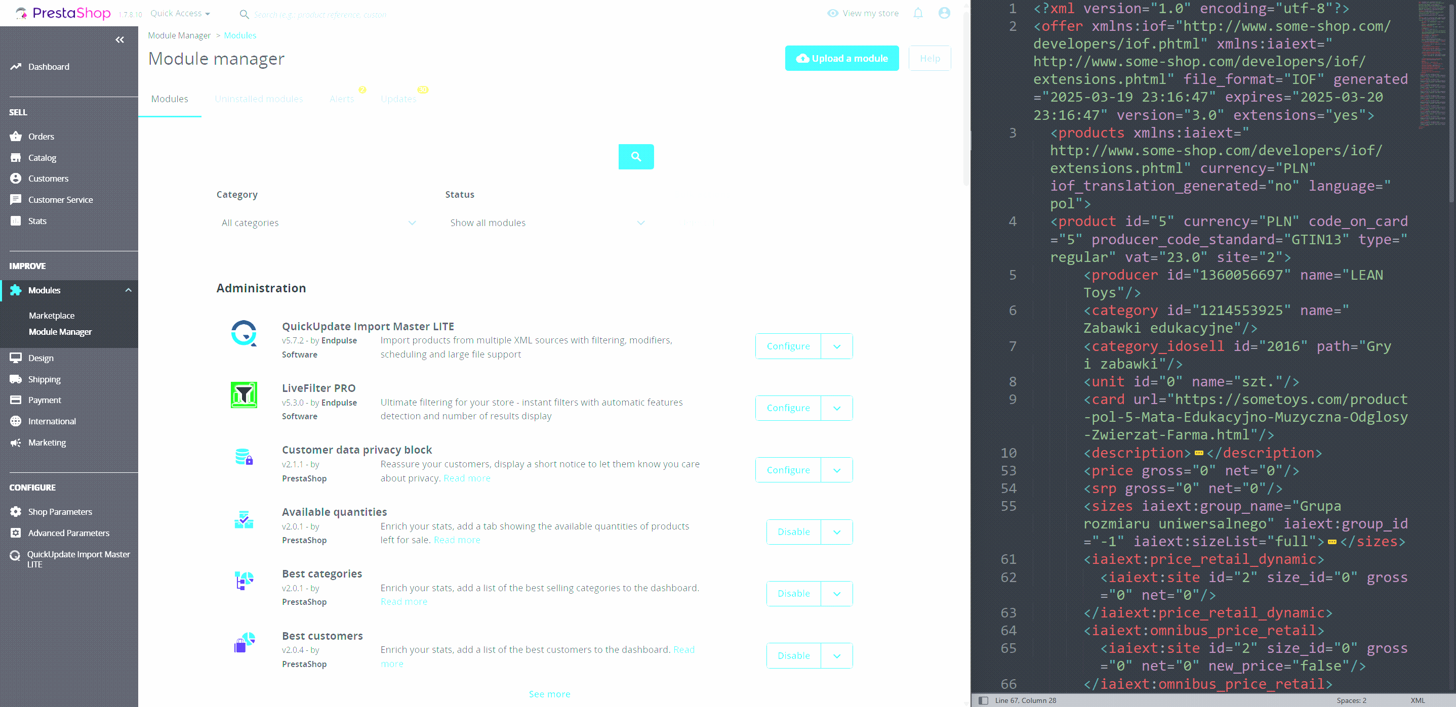Disable the Best customers module

(x=793, y=655)
